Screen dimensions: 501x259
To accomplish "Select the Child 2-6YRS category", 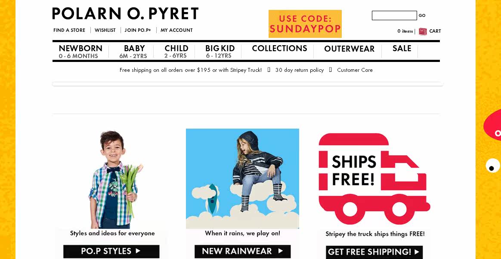I will (176, 52).
